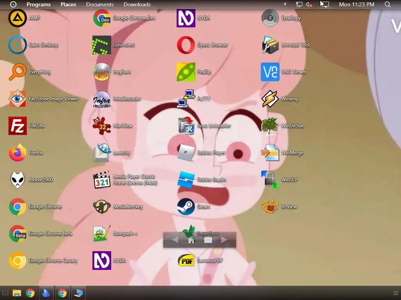Image resolution: width=401 pixels, height=300 pixels.
Task: Launch Cairo Desktop from the icon
Action: (17, 45)
